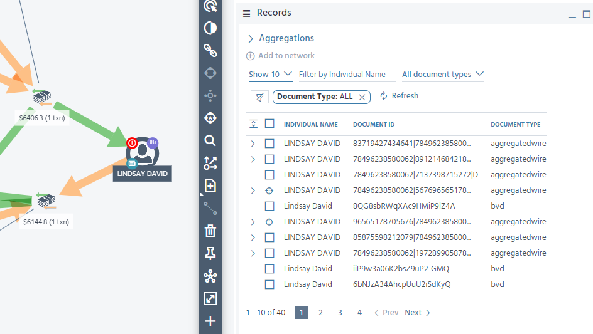Expand the 96565178705676 record row
Viewport: 593px width, 334px height.
[253, 222]
